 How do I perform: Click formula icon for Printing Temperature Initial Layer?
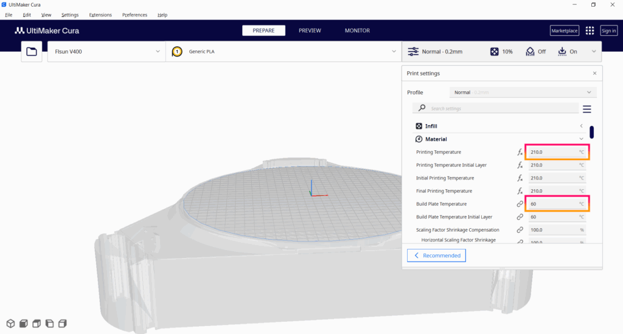pyautogui.click(x=520, y=165)
